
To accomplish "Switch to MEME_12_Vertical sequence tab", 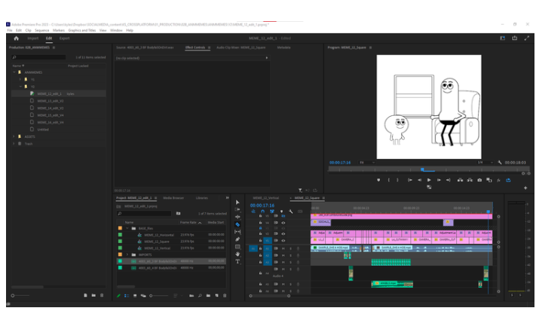I will pos(265,198).
